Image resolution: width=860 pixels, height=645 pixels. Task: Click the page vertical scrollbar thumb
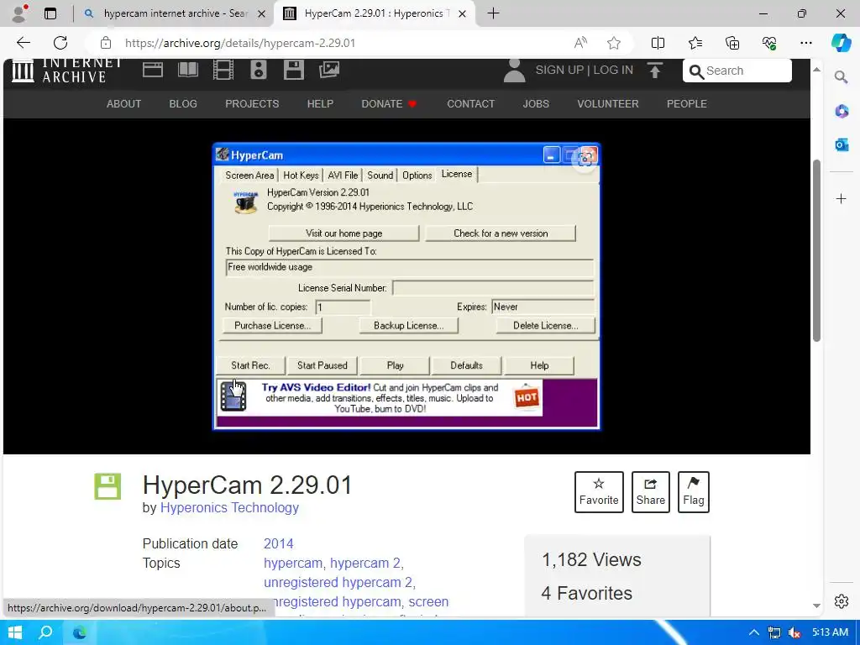pos(816,250)
